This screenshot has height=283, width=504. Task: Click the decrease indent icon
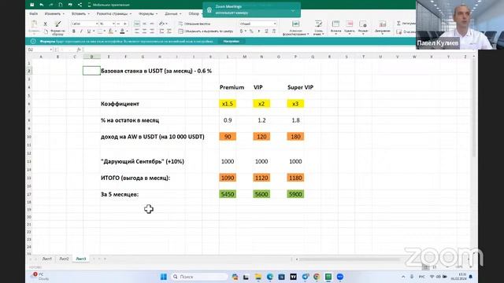pyautogui.click(x=161, y=31)
